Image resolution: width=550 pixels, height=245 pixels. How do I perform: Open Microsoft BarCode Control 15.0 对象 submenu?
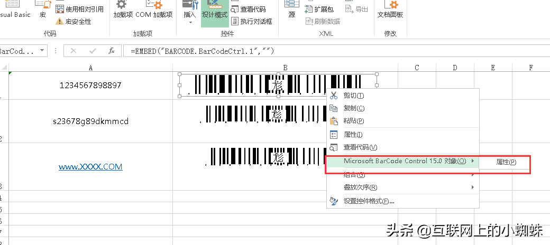[x=402, y=161]
